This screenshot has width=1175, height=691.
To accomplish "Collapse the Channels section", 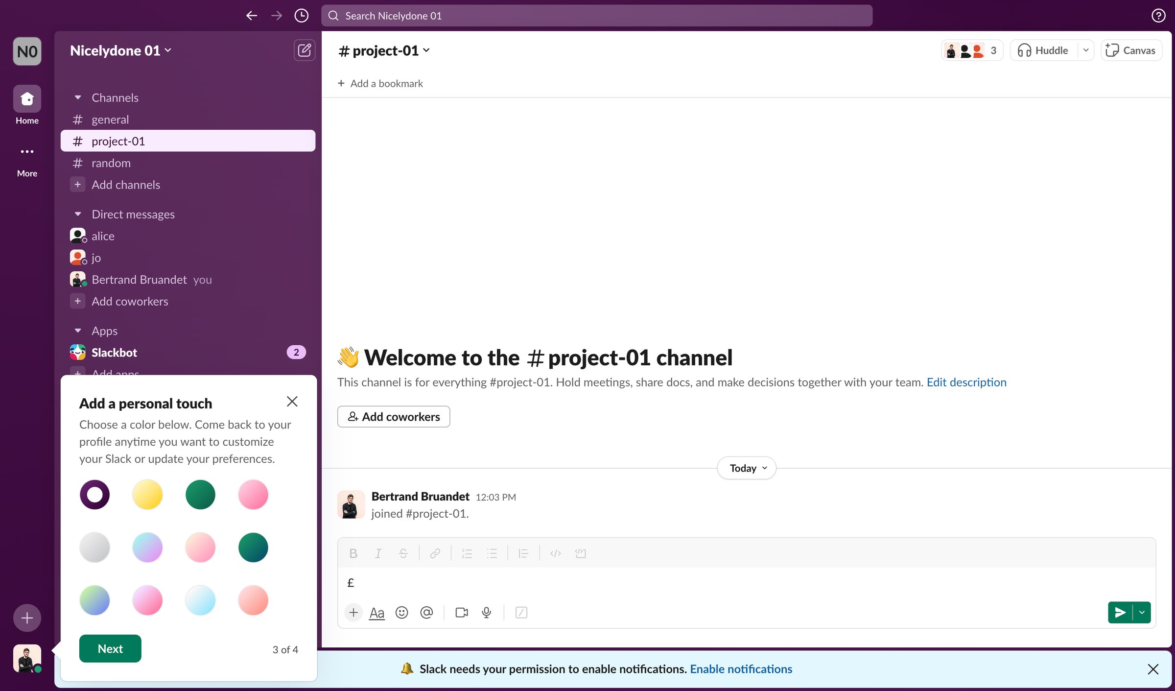I will 78,97.
